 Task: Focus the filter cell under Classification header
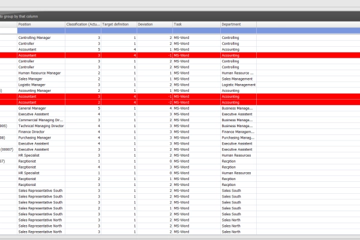[83, 31]
